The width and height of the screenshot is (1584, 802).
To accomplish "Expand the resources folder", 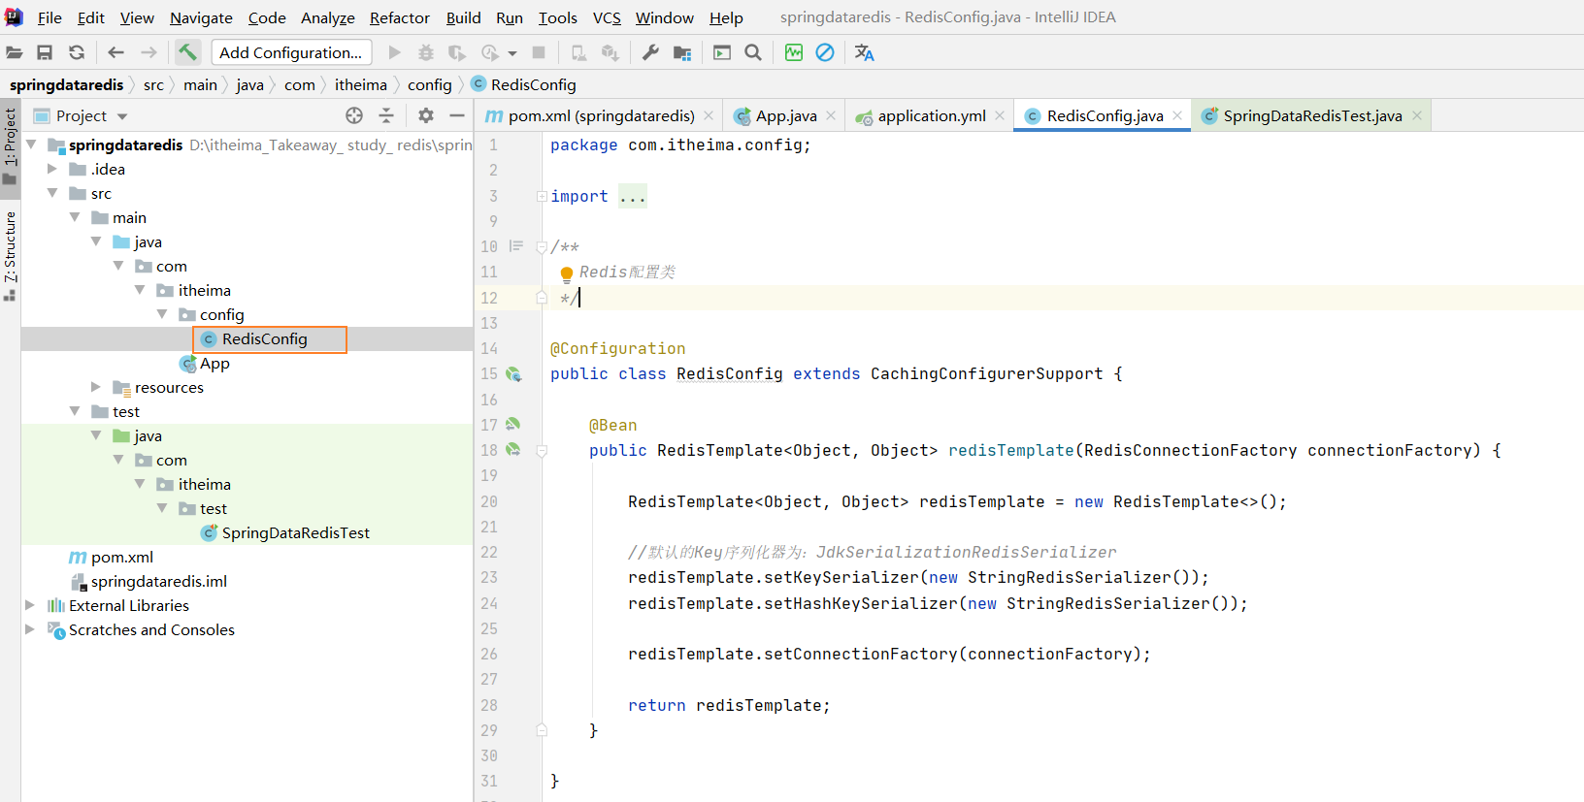I will tap(96, 387).
